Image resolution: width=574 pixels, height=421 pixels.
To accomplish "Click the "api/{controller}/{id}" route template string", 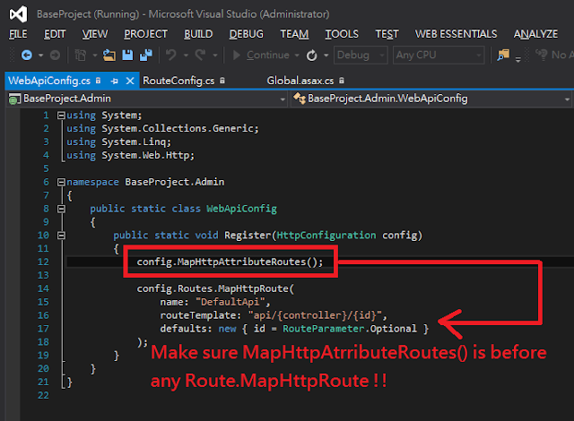I will [x=315, y=315].
